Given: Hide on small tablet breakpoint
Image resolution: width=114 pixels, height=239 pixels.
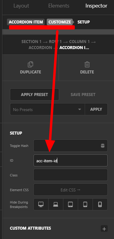Looking at the screenshot, I should [x=85, y=204].
